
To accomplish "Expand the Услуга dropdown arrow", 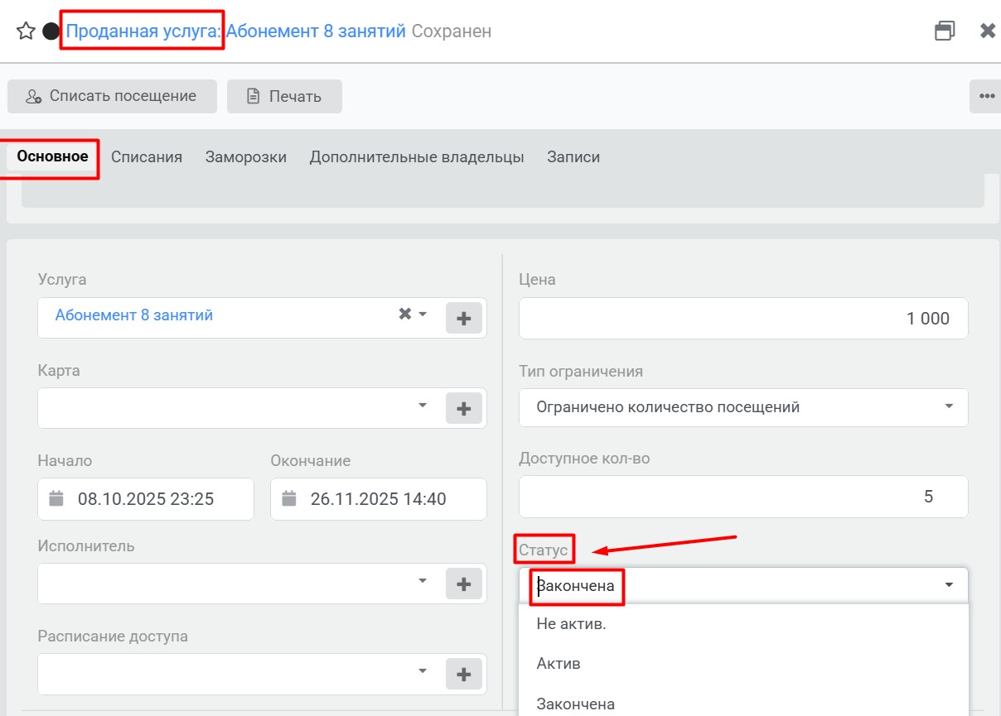I will point(423,315).
